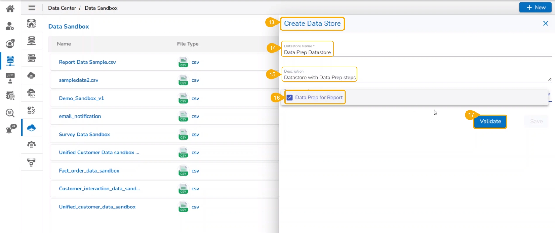Viewport: 555px width, 233px height.
Task: Select Demo_Sandbox_v1 in the list
Action: pyautogui.click(x=81, y=98)
